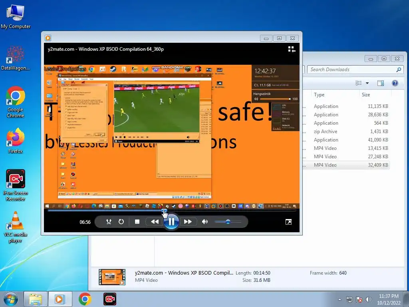Click the Windows Media Player title icon
Image resolution: width=409 pixels, height=307 pixels.
coord(48,38)
